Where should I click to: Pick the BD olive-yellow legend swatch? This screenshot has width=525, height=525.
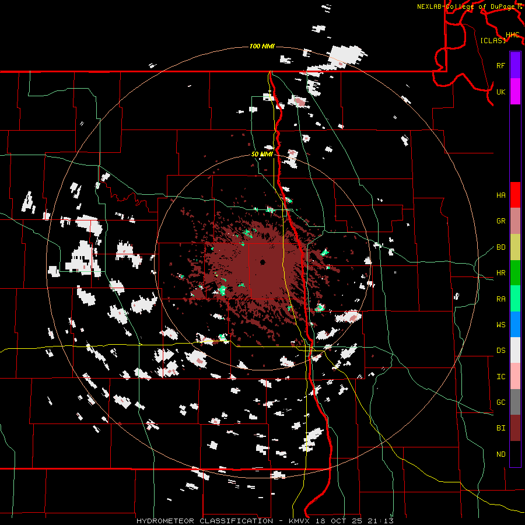(x=515, y=247)
